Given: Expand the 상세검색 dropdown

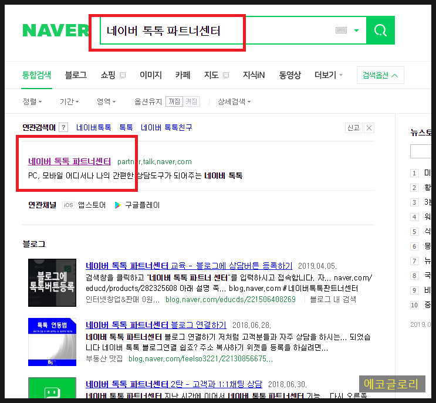Looking at the screenshot, I should [x=234, y=101].
